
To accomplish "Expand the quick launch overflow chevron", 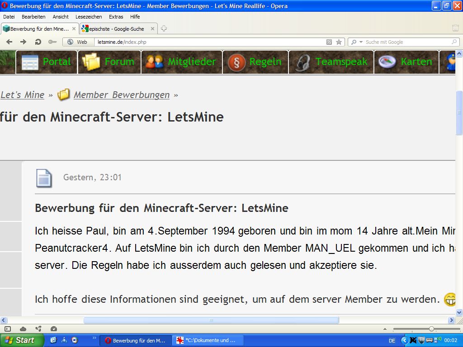I will (94, 338).
